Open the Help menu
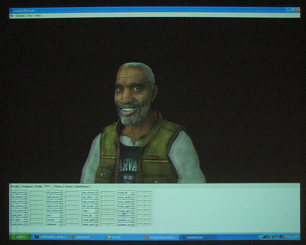 (x=38, y=16)
